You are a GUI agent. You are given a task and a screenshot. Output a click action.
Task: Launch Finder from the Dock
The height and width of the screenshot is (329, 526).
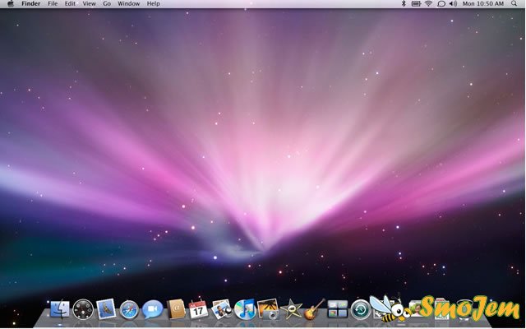(60, 309)
